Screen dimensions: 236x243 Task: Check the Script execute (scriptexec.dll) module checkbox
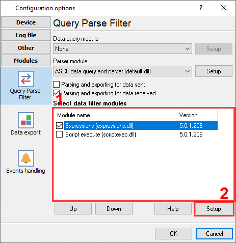point(59,134)
